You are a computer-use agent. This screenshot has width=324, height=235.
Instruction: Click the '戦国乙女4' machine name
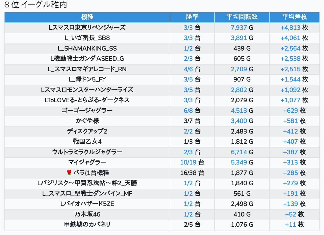point(87,142)
